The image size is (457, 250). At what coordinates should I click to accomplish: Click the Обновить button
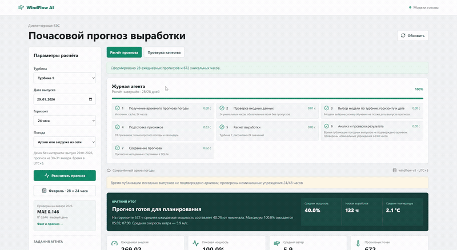point(412,35)
